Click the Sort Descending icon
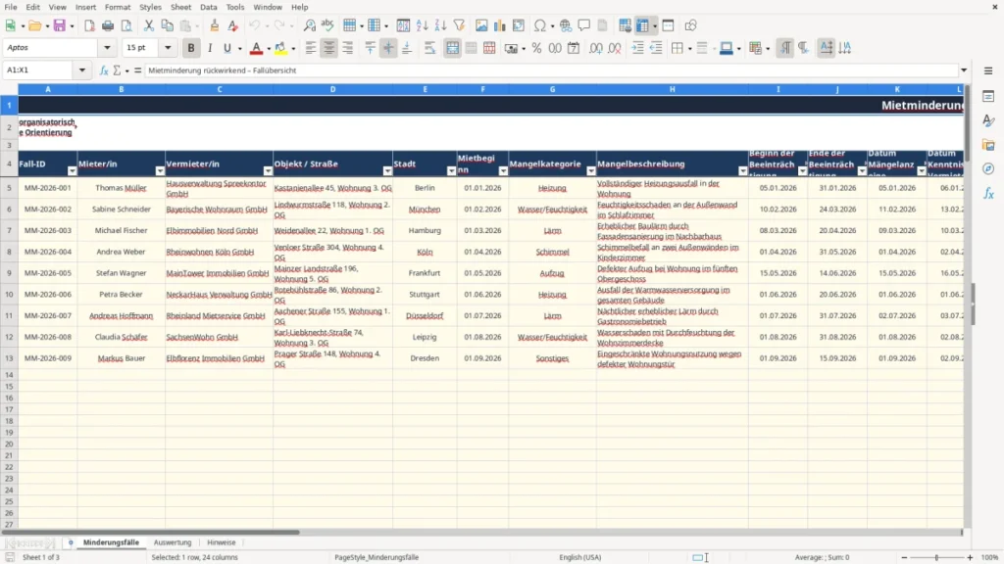 (x=440, y=25)
